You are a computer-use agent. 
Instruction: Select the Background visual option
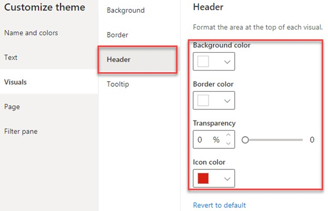pos(125,11)
